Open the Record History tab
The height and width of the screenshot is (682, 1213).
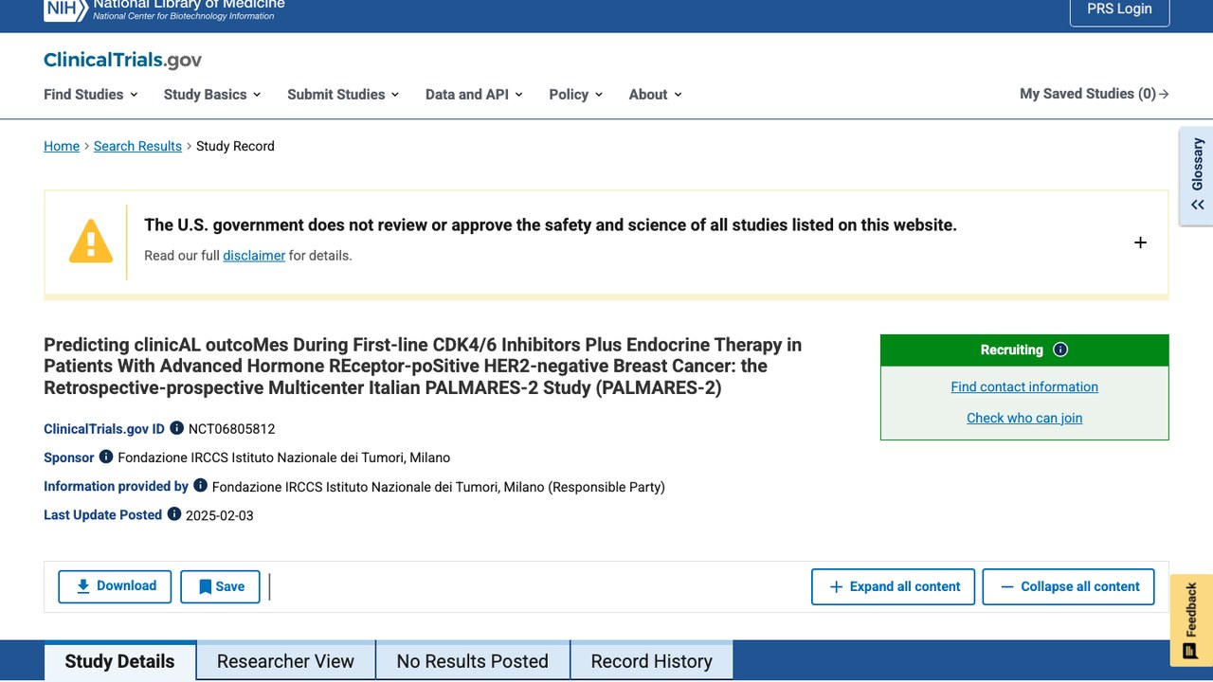[x=651, y=661]
